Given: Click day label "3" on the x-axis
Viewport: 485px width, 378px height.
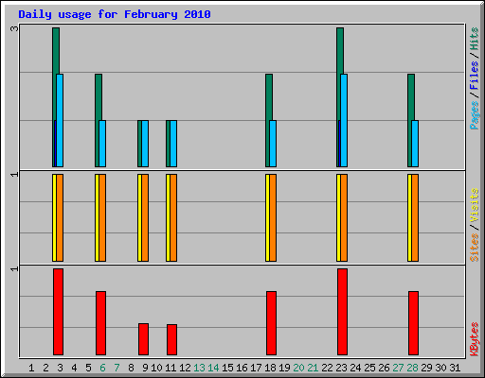Looking at the screenshot, I should [60, 368].
